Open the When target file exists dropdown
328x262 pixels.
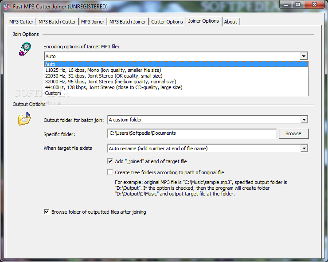(304, 149)
